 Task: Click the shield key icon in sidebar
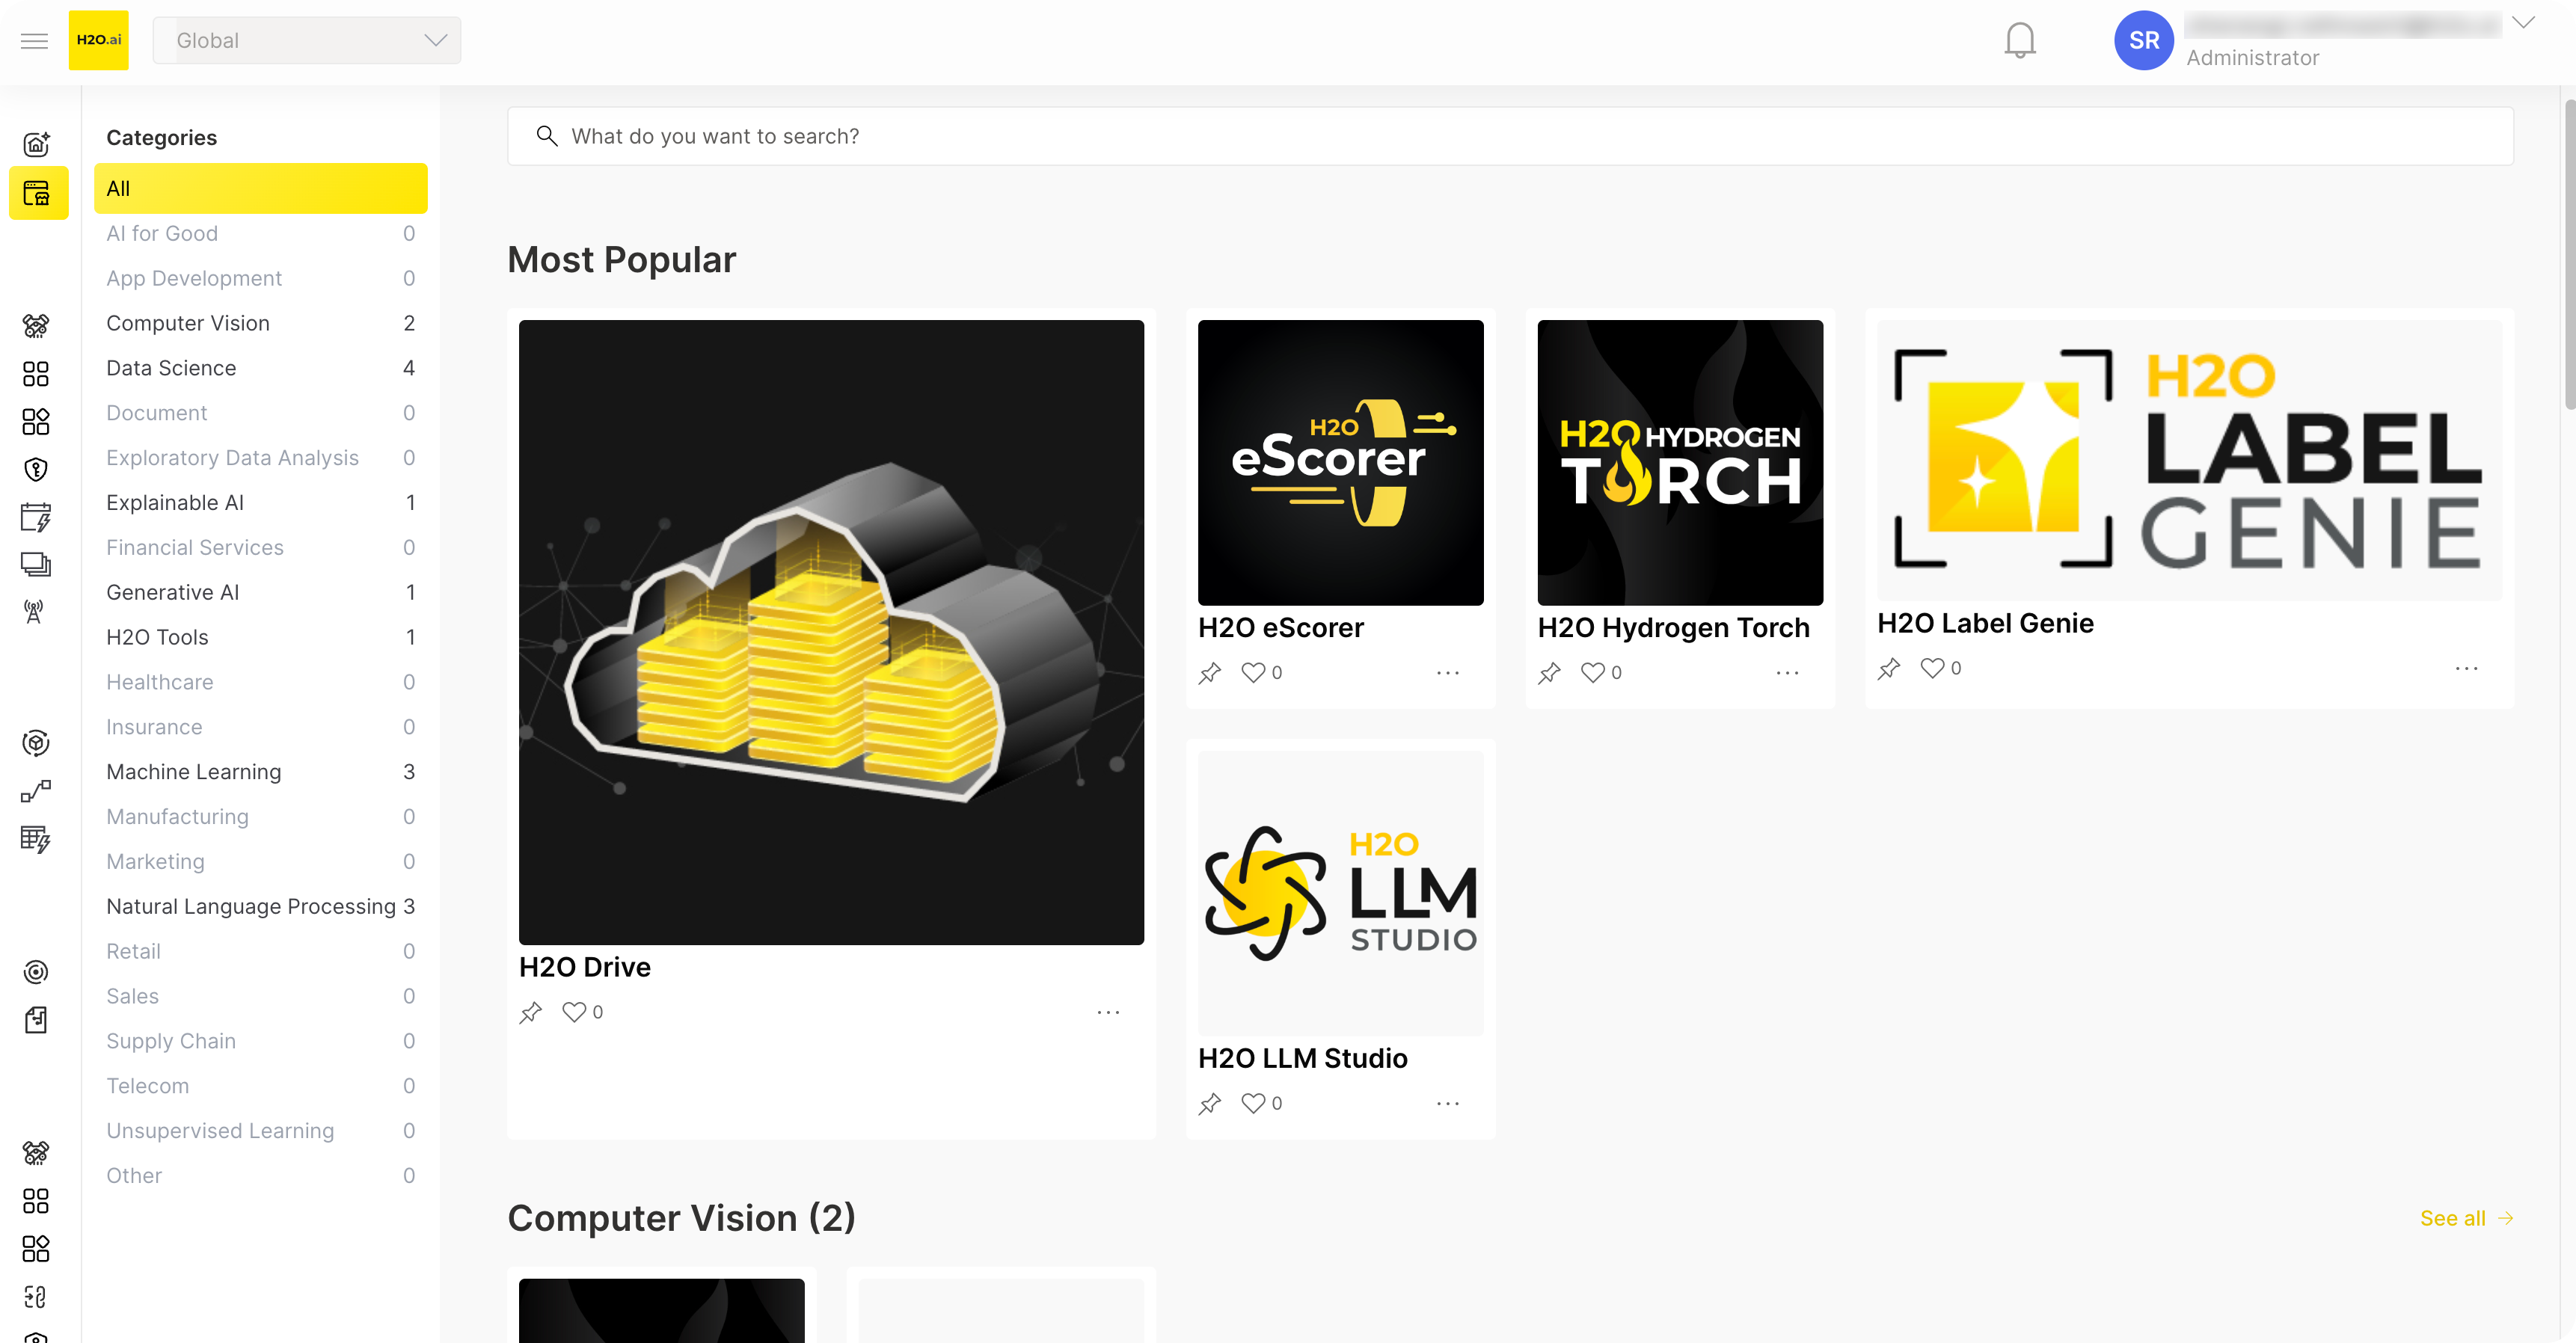36,469
